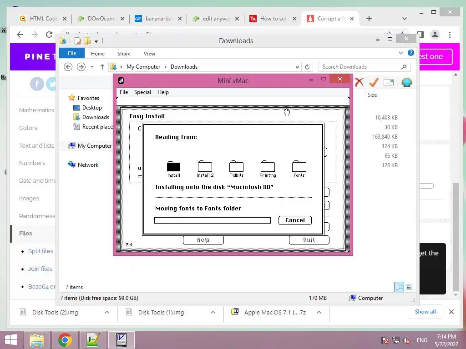Image resolution: width=466 pixels, height=349 pixels.
Task: Open Mini vMac File menu
Action: [124, 92]
